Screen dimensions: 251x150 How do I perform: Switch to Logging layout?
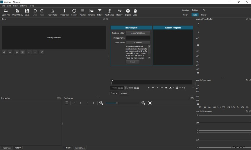click(185, 10)
